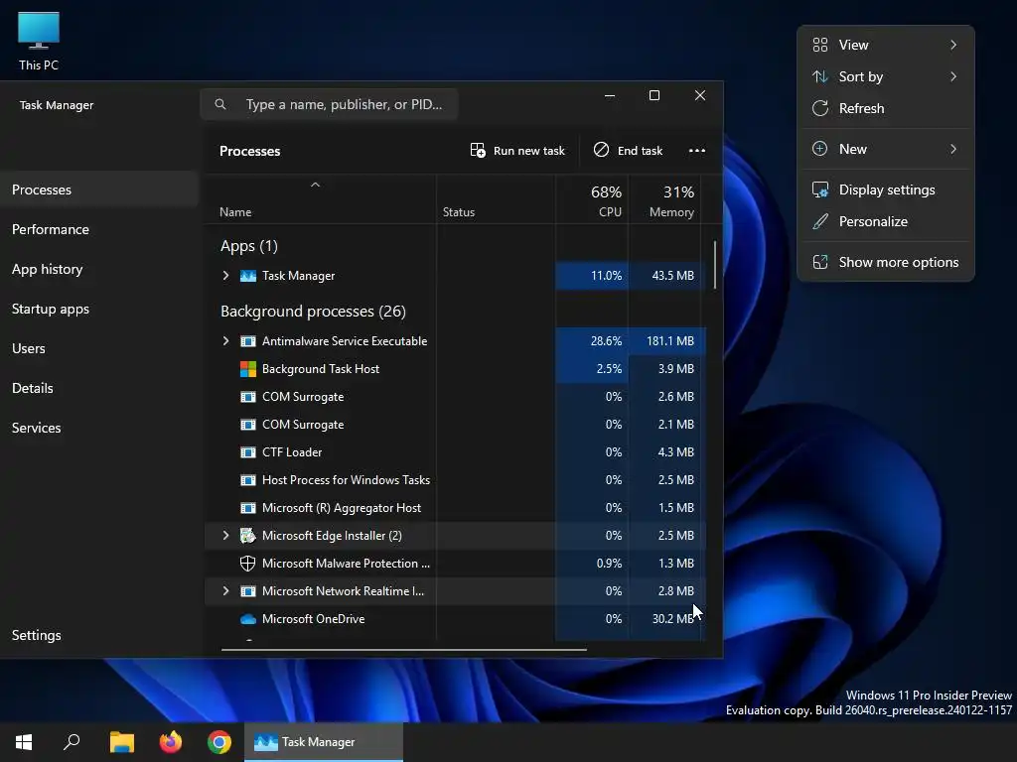Click the Task Manager taskbar button
The height and width of the screenshot is (762, 1017).
[x=323, y=742]
